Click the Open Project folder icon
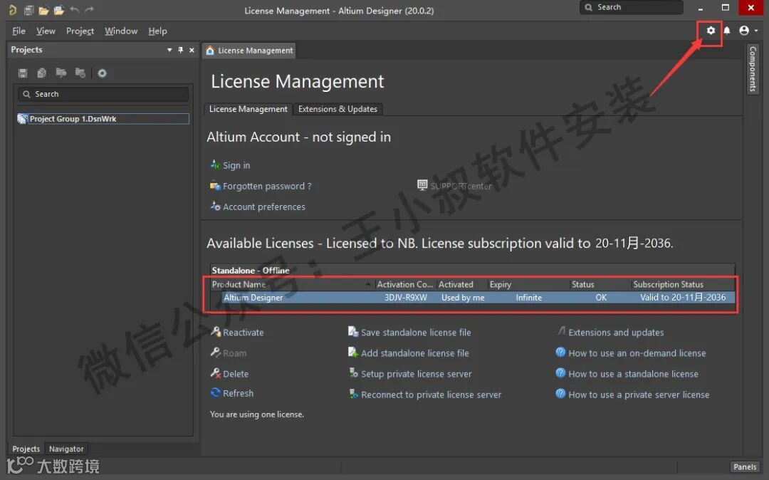This screenshot has height=480, width=769. tap(59, 10)
